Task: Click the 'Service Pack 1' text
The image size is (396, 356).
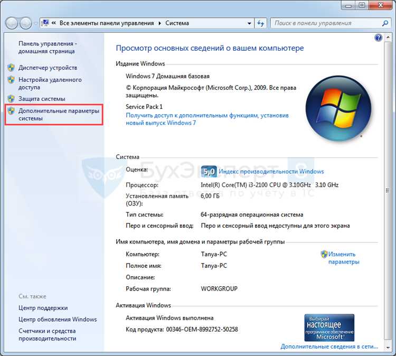Action: tap(144, 107)
